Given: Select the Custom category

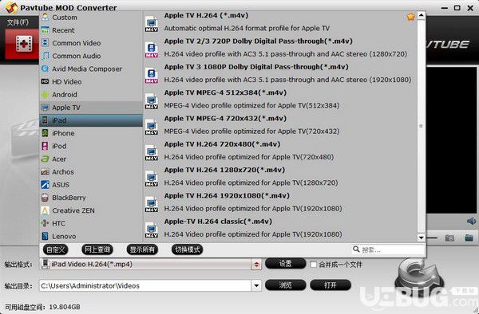Looking at the screenshot, I should click(x=91, y=18).
